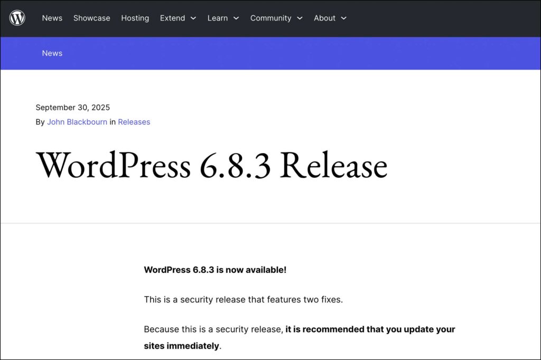Click the About menu label
The width and height of the screenshot is (541, 360).
324,18
